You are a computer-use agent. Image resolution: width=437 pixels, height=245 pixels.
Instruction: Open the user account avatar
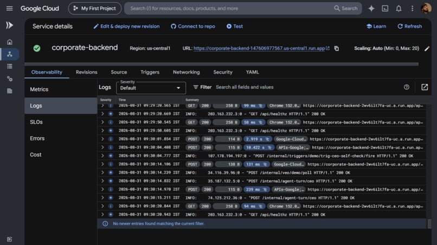[x=426, y=8]
